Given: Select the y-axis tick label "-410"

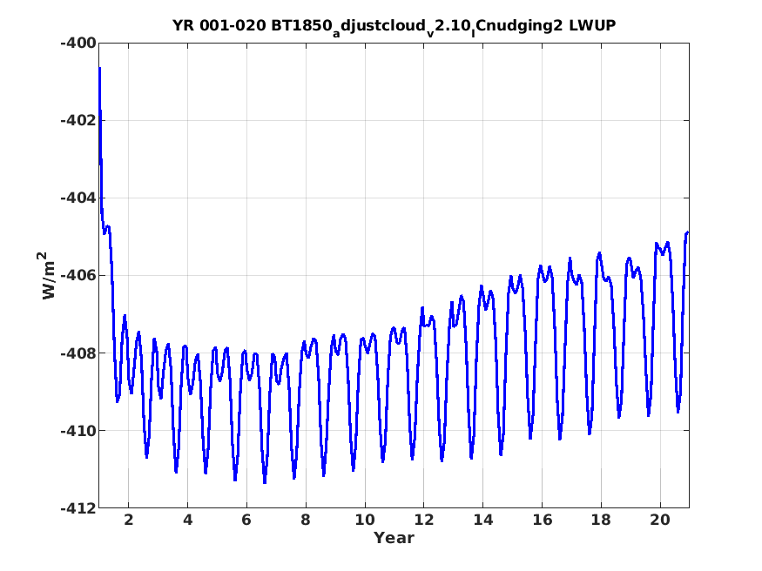Looking at the screenshot, I should point(78,430).
